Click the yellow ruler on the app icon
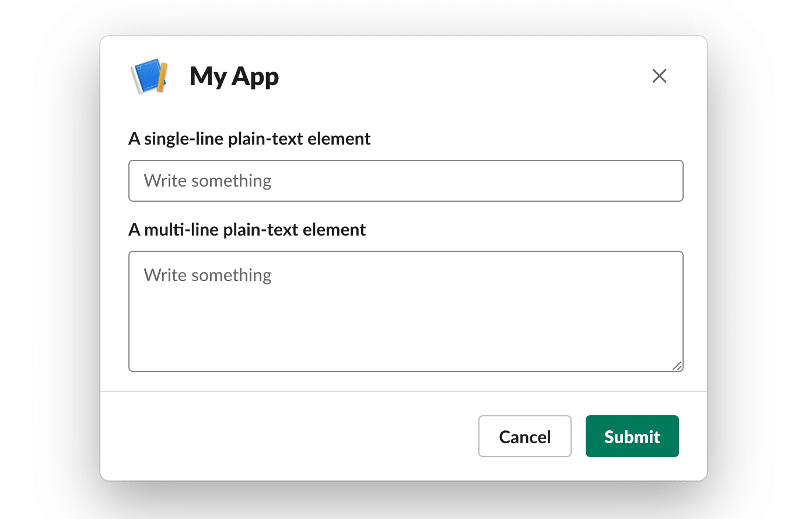 point(162,76)
